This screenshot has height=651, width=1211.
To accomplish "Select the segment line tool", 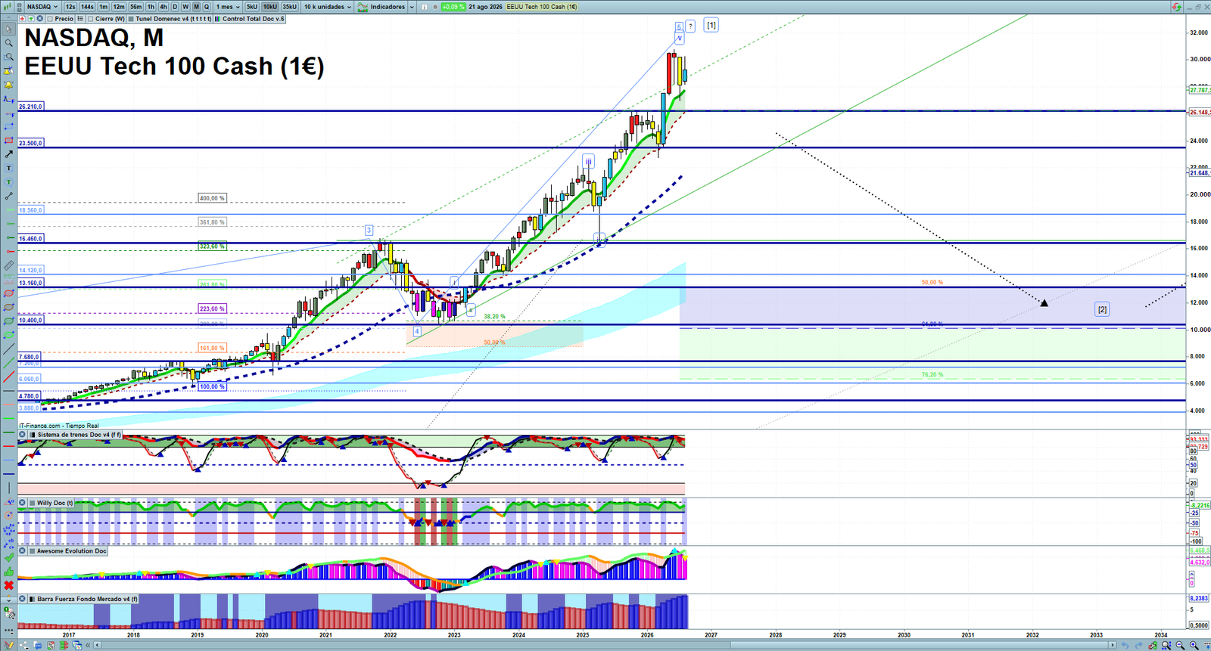I will pos(8,196).
